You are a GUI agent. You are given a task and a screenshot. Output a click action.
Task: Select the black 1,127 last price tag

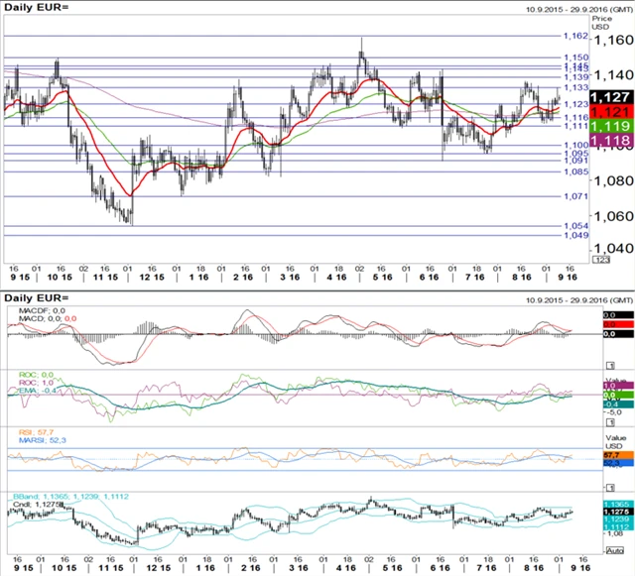(x=607, y=97)
